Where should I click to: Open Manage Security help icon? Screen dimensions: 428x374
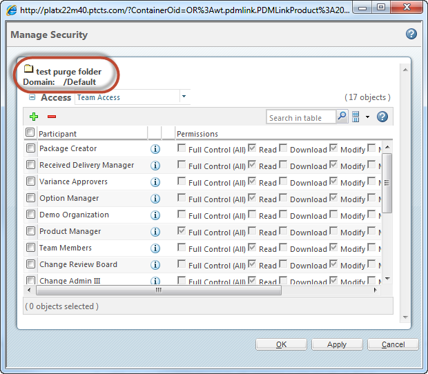(411, 34)
